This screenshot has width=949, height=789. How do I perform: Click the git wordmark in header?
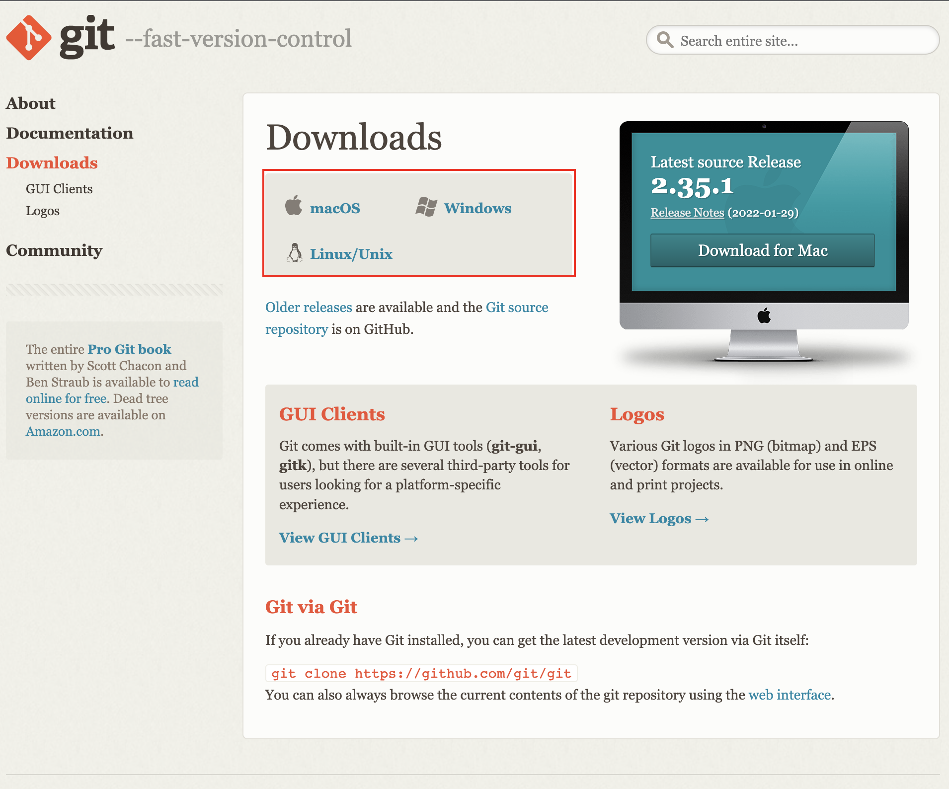click(x=87, y=37)
